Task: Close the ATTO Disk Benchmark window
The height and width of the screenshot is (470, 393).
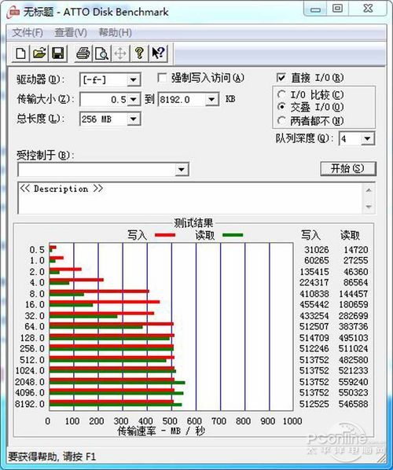Action: click(x=368, y=9)
